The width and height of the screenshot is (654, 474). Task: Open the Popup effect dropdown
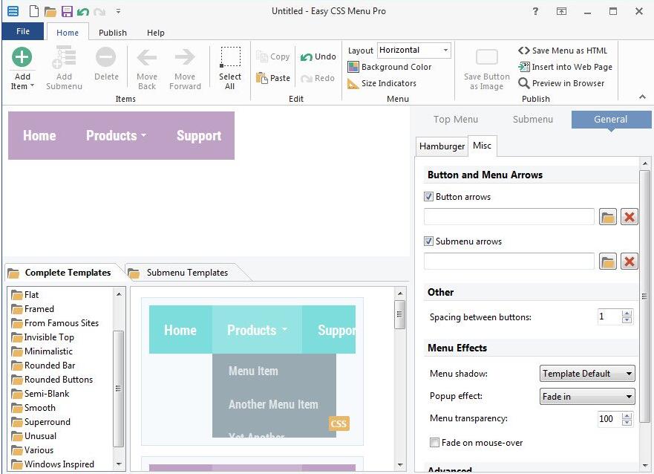pyautogui.click(x=587, y=397)
